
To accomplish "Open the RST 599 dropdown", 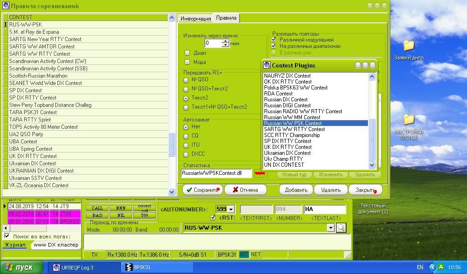I will coord(231,209).
